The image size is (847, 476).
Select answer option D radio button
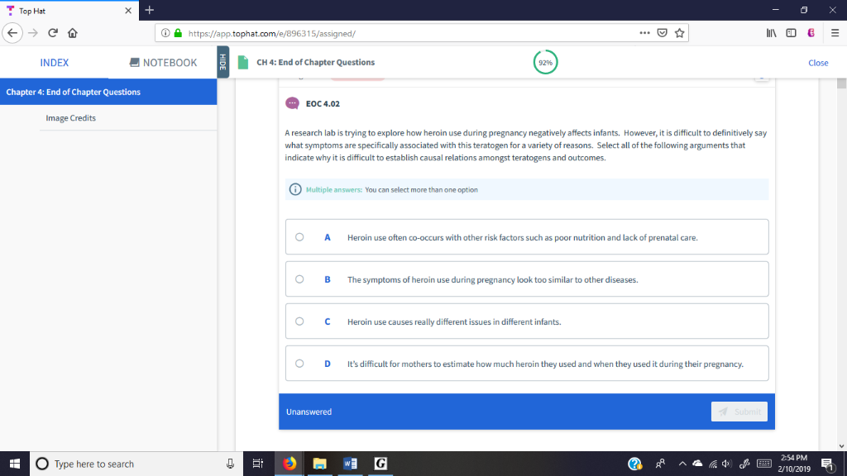[x=299, y=364]
